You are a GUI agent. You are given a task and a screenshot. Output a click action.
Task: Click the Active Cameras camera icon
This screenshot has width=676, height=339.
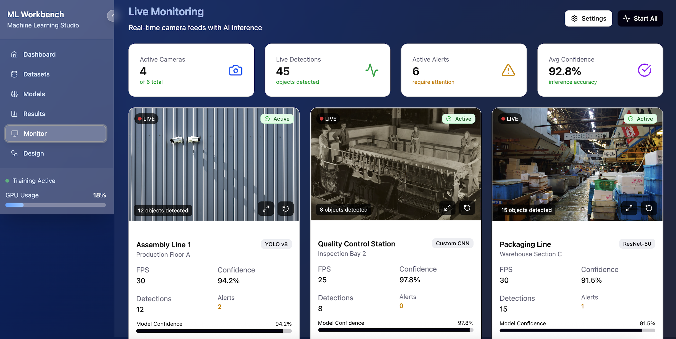click(236, 70)
